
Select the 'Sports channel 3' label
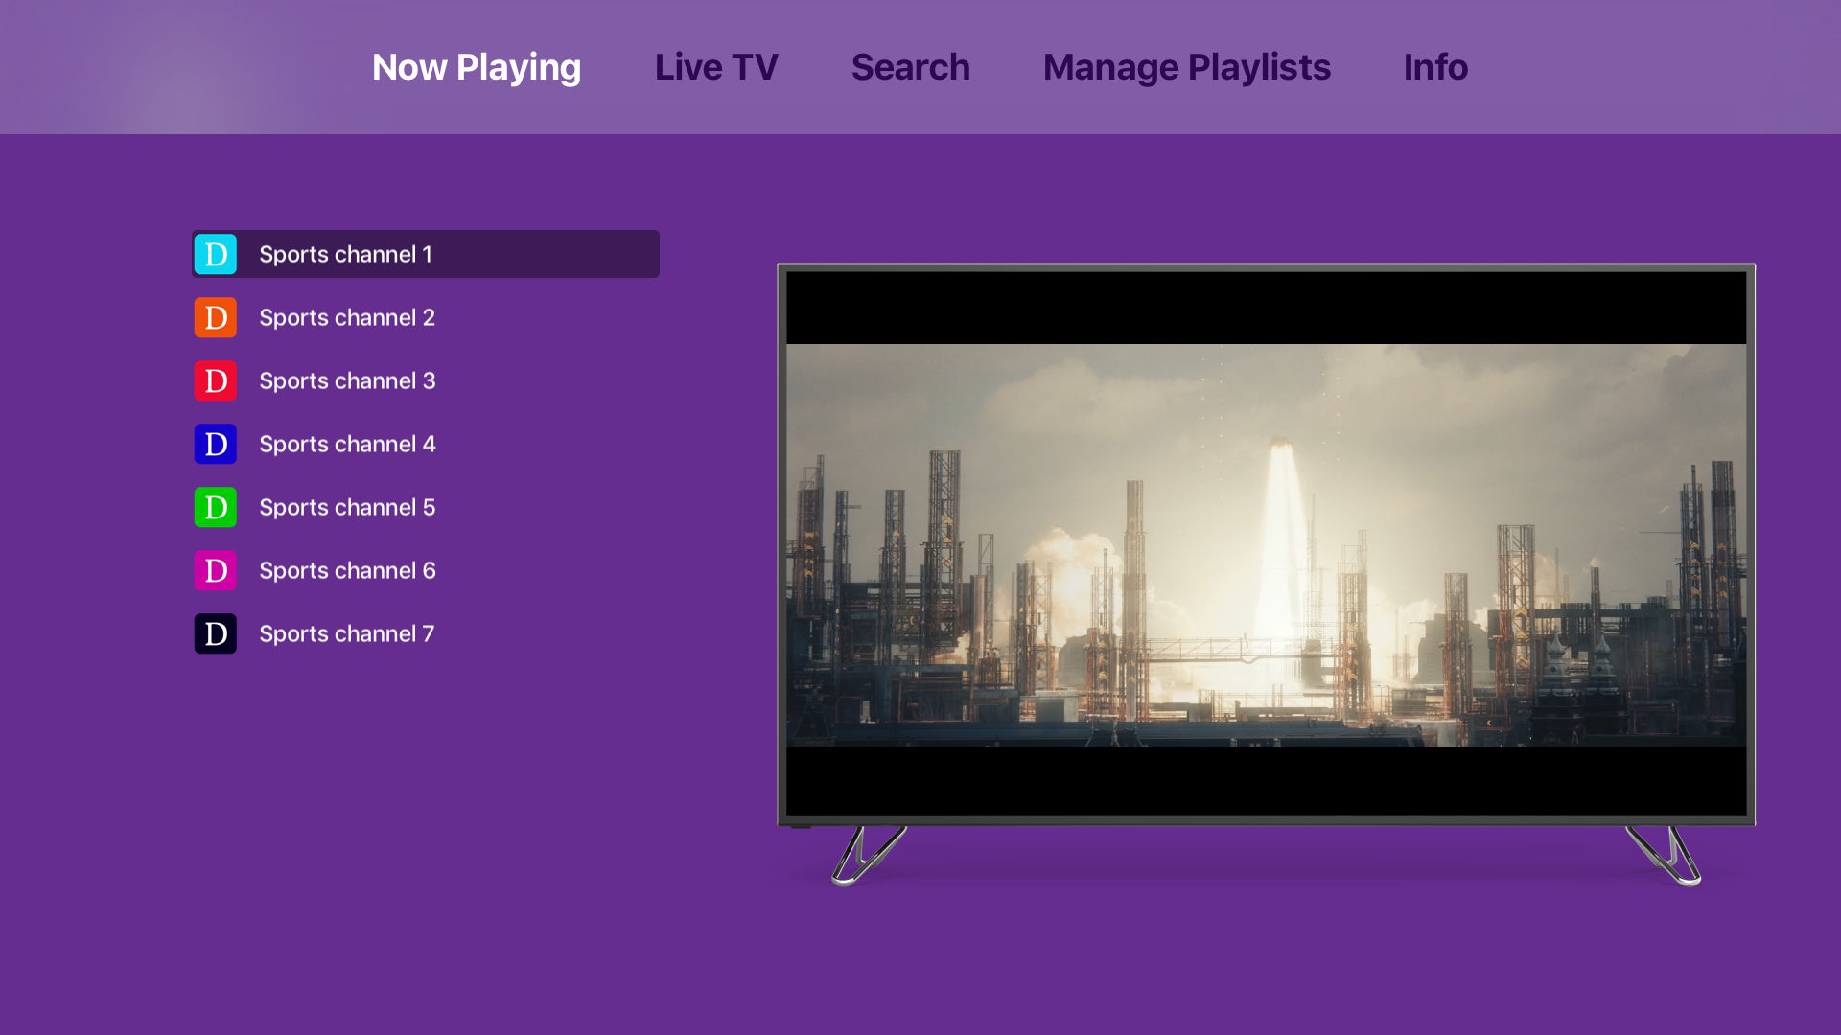[347, 380]
